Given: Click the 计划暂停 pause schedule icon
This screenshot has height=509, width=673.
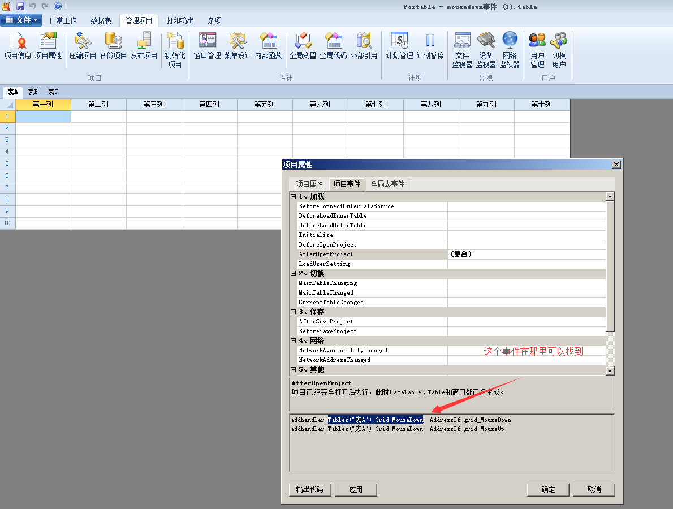Looking at the screenshot, I should click(430, 46).
